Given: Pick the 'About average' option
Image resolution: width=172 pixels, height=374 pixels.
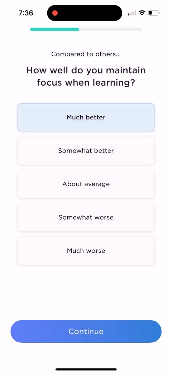Looking at the screenshot, I should point(86,184).
